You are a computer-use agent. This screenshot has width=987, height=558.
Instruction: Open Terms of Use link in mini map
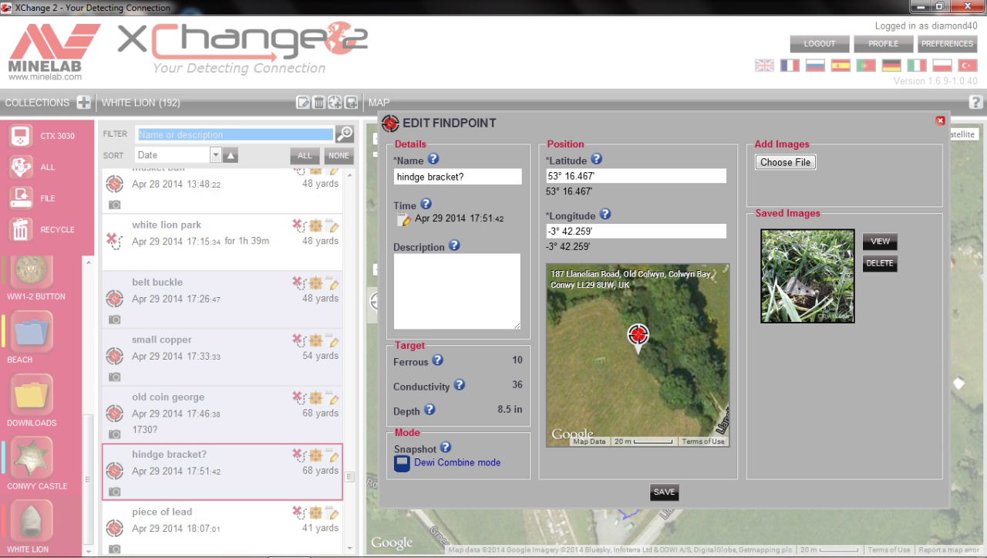[703, 441]
